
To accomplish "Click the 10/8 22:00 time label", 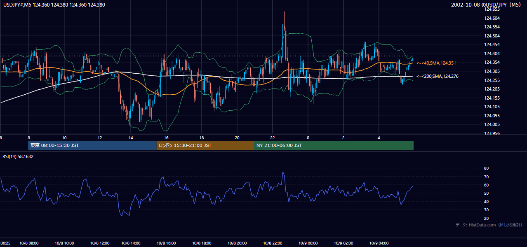I will point(273,243).
